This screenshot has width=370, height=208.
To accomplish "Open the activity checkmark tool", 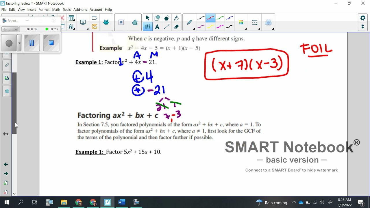I will pos(95,27).
